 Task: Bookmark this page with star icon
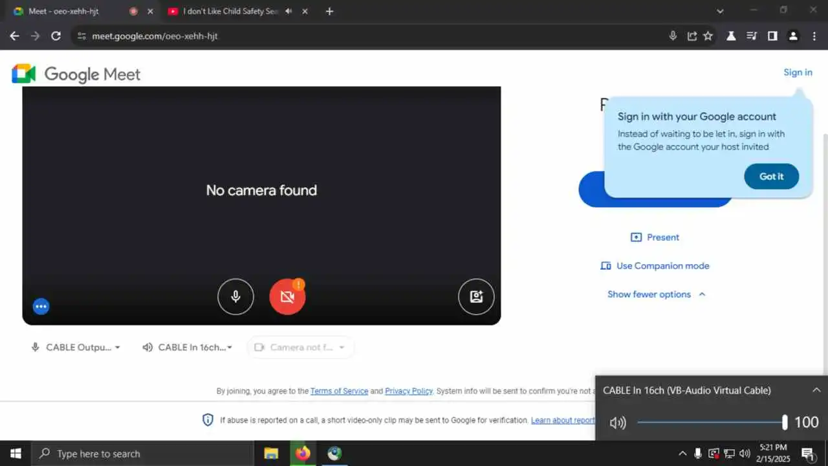tap(708, 36)
